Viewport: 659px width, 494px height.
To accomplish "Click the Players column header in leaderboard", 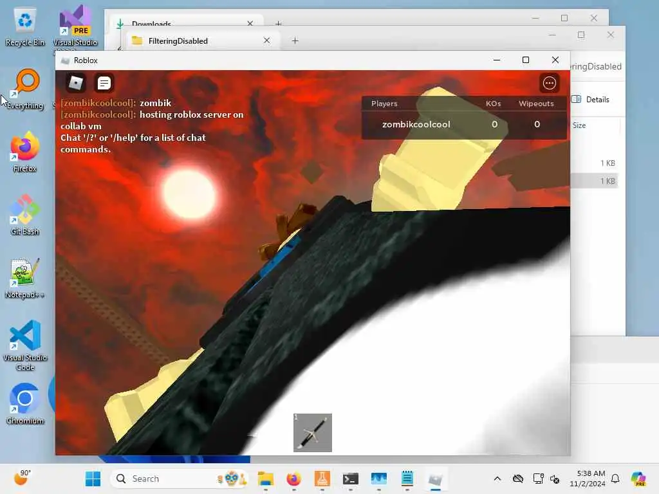I will tap(384, 104).
